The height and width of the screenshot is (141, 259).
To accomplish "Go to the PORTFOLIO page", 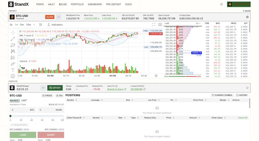I will click(77, 4).
